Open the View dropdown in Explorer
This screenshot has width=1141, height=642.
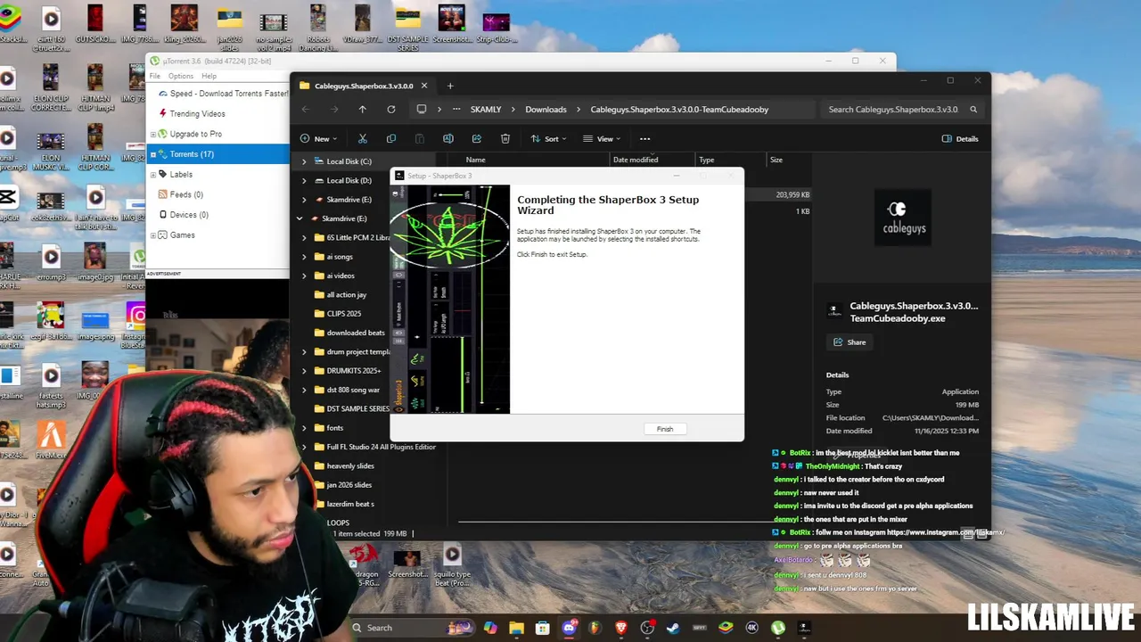click(602, 139)
